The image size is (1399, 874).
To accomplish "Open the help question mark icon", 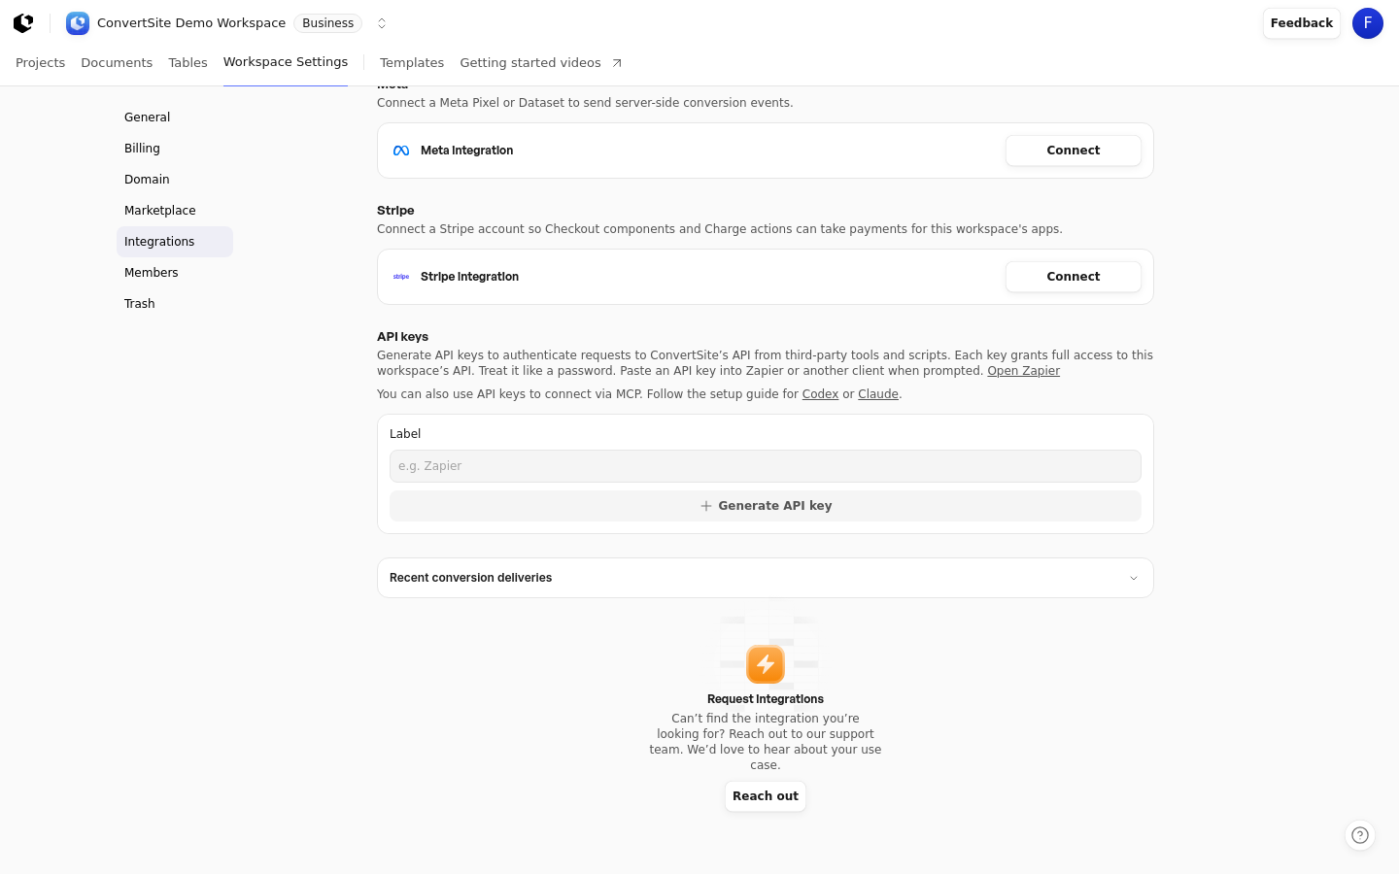I will [x=1360, y=835].
